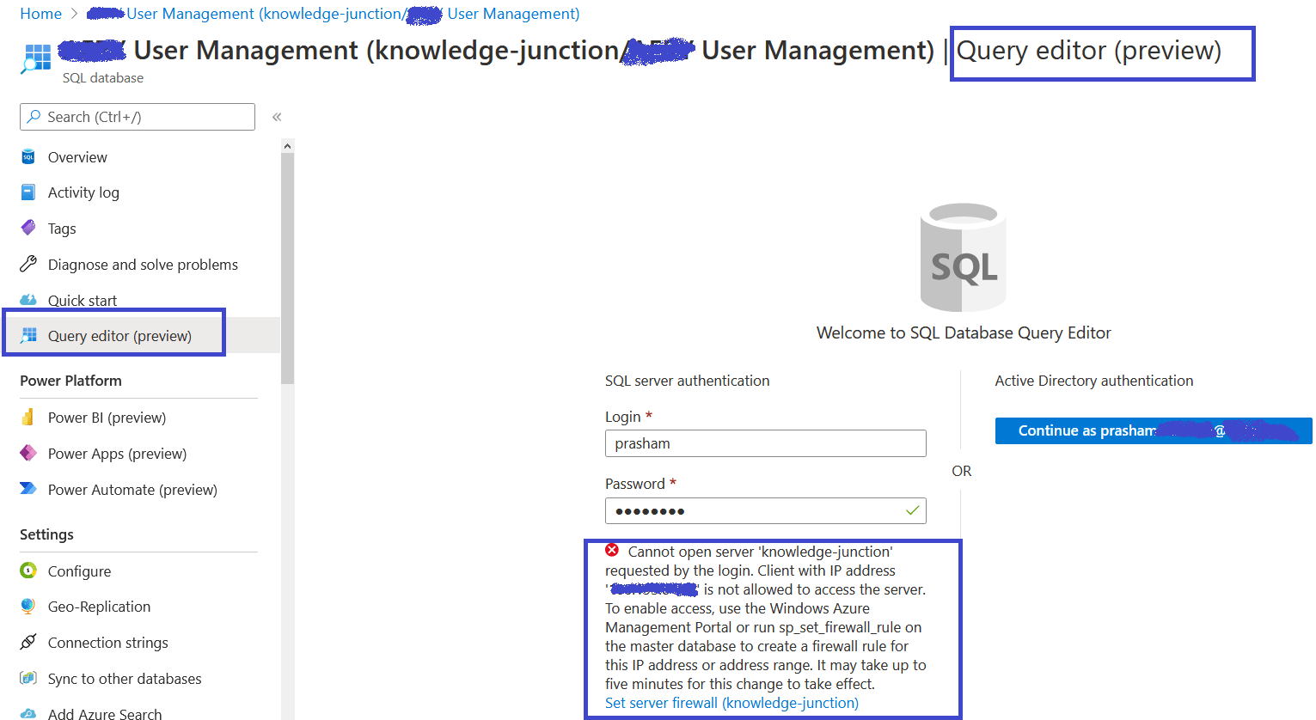Click the Geo-Replication globe icon
Viewport: 1316px width, 720px height.
(x=28, y=606)
